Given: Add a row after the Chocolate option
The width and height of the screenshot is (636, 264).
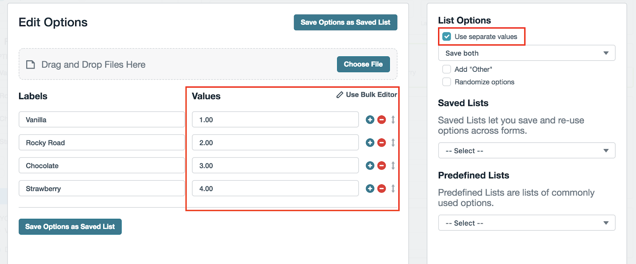Looking at the screenshot, I should [370, 166].
